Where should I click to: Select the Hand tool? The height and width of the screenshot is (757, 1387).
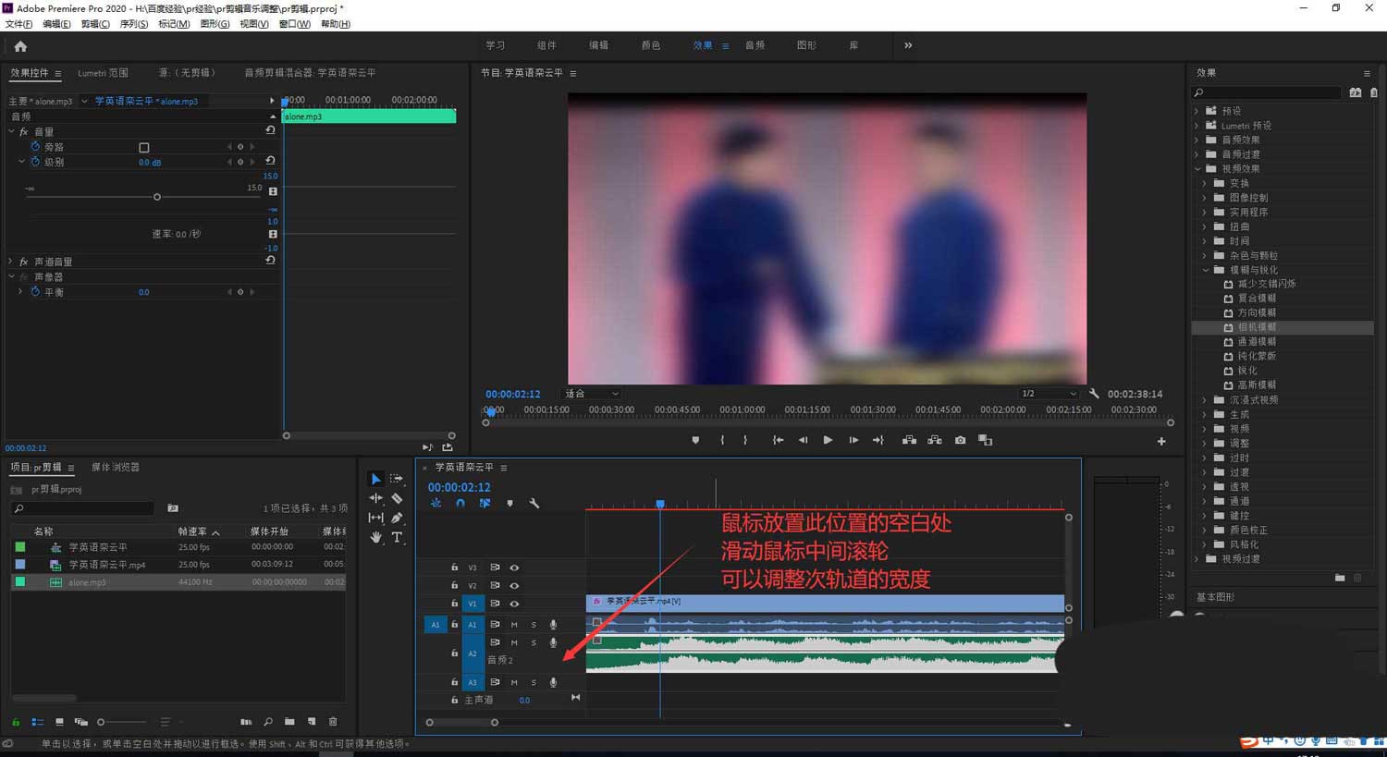(376, 537)
